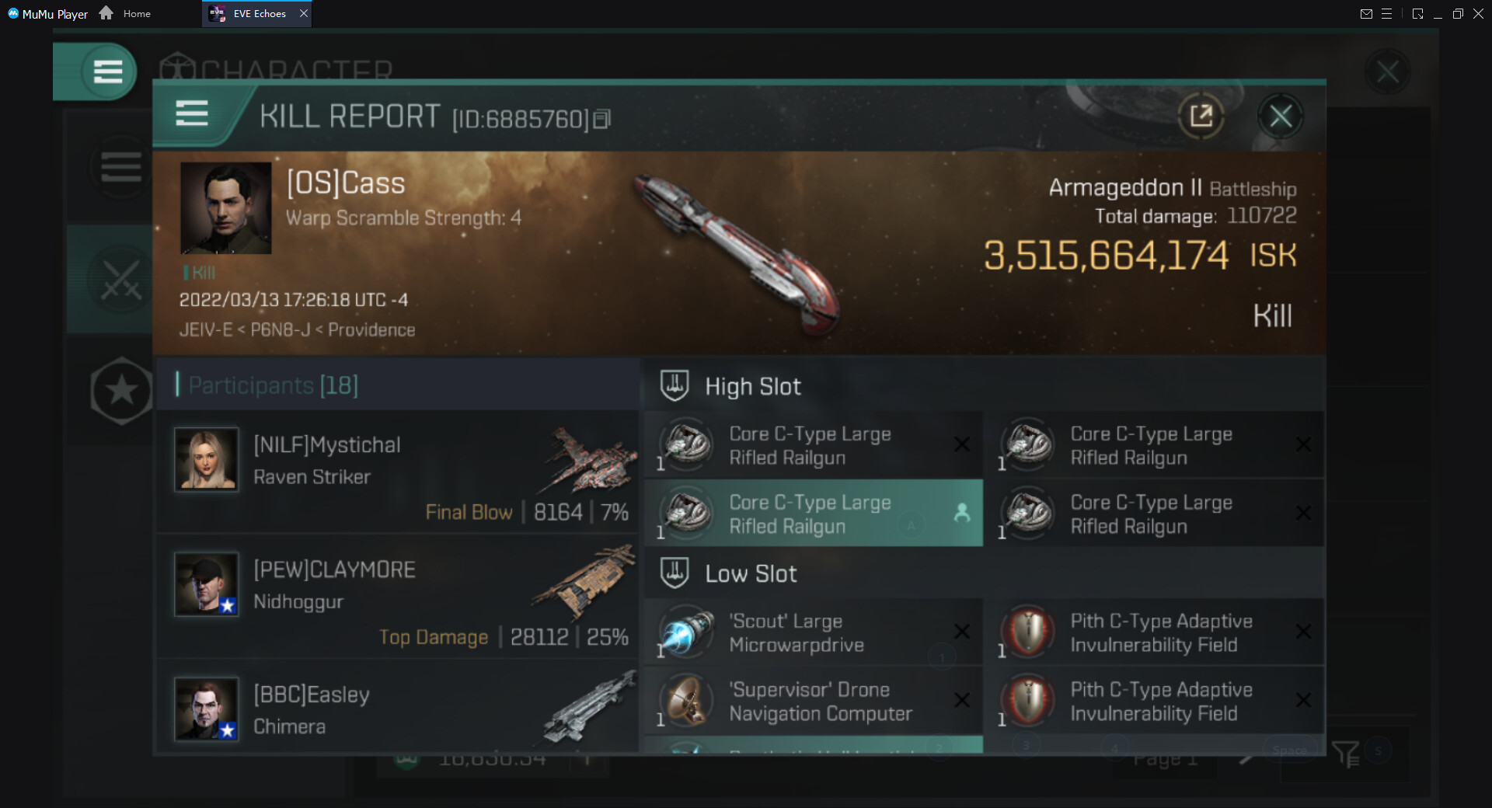Click first Pith C-Type Adaptive Invulnerability Field

point(1153,632)
